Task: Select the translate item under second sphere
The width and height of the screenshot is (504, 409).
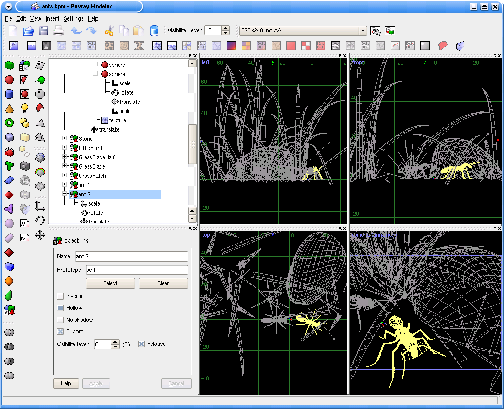Action: [125, 102]
